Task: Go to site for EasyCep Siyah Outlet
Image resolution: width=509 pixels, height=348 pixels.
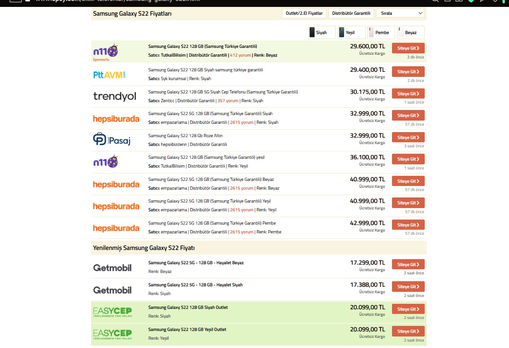Action: click(408, 309)
